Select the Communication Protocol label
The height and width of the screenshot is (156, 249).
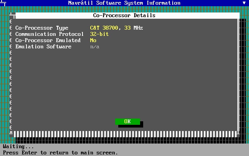click(49, 34)
